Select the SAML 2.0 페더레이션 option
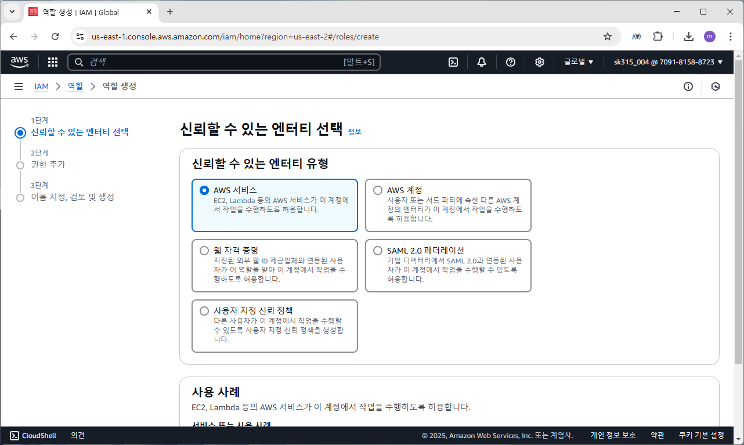The image size is (744, 445). [378, 251]
